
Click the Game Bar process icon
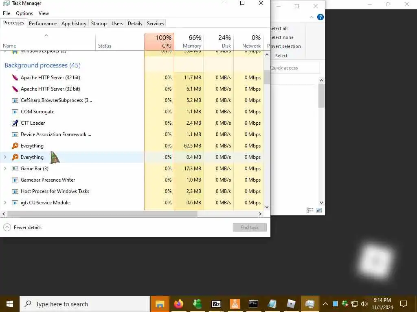coord(15,169)
